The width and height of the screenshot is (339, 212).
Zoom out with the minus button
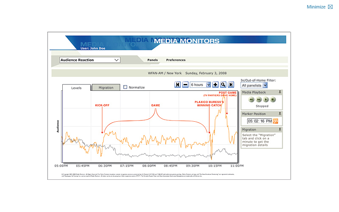185,84
